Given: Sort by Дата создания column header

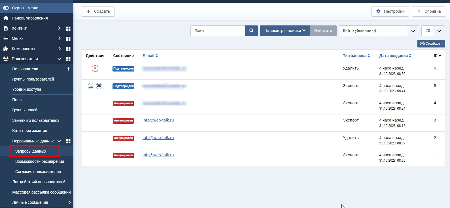Looking at the screenshot, I should pos(395,56).
